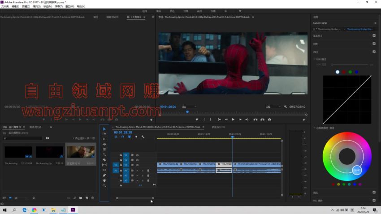Toggle timeline Snap magnet icon
Viewport: 381px width, 214px height.
coord(122,137)
